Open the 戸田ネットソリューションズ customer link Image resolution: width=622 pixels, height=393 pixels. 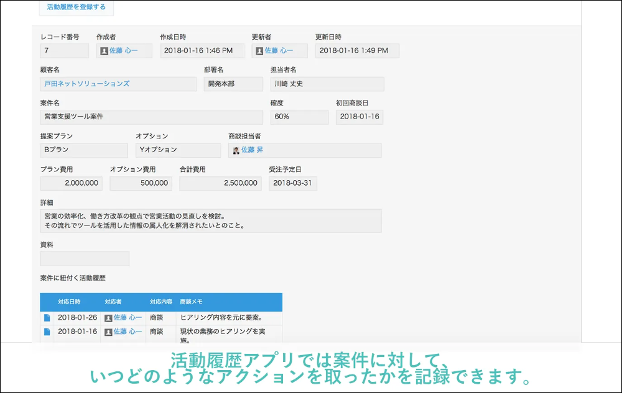tap(87, 84)
